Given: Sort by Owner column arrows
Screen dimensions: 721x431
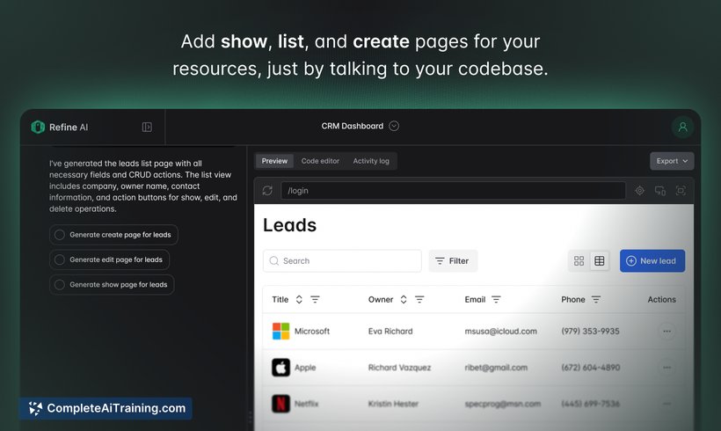Looking at the screenshot, I should tap(404, 299).
